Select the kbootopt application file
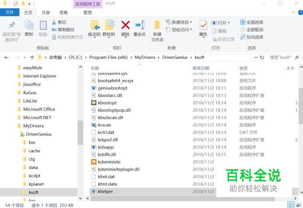Image resolution: width=303 pixels, height=208 pixels. point(107,103)
